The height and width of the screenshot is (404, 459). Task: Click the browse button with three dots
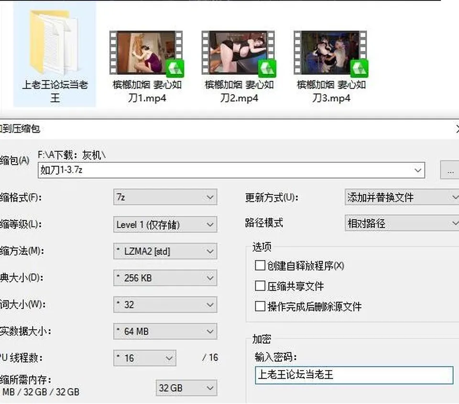(x=450, y=170)
